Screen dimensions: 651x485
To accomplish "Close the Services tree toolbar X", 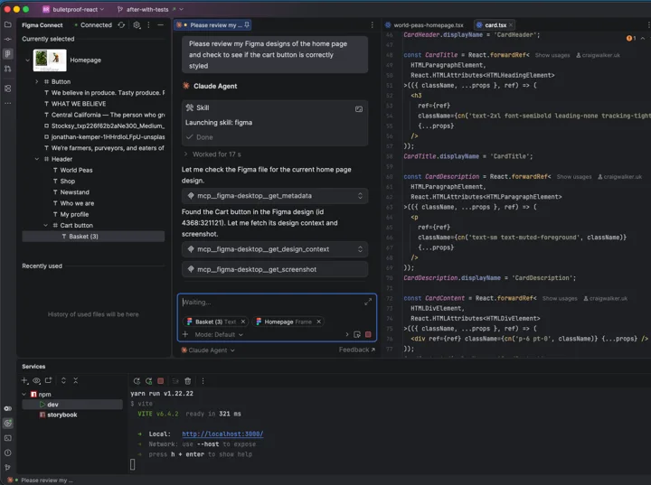I will pos(76,380).
